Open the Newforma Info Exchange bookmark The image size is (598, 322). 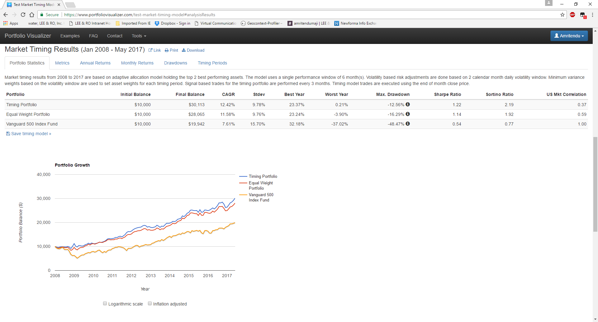(x=355, y=23)
